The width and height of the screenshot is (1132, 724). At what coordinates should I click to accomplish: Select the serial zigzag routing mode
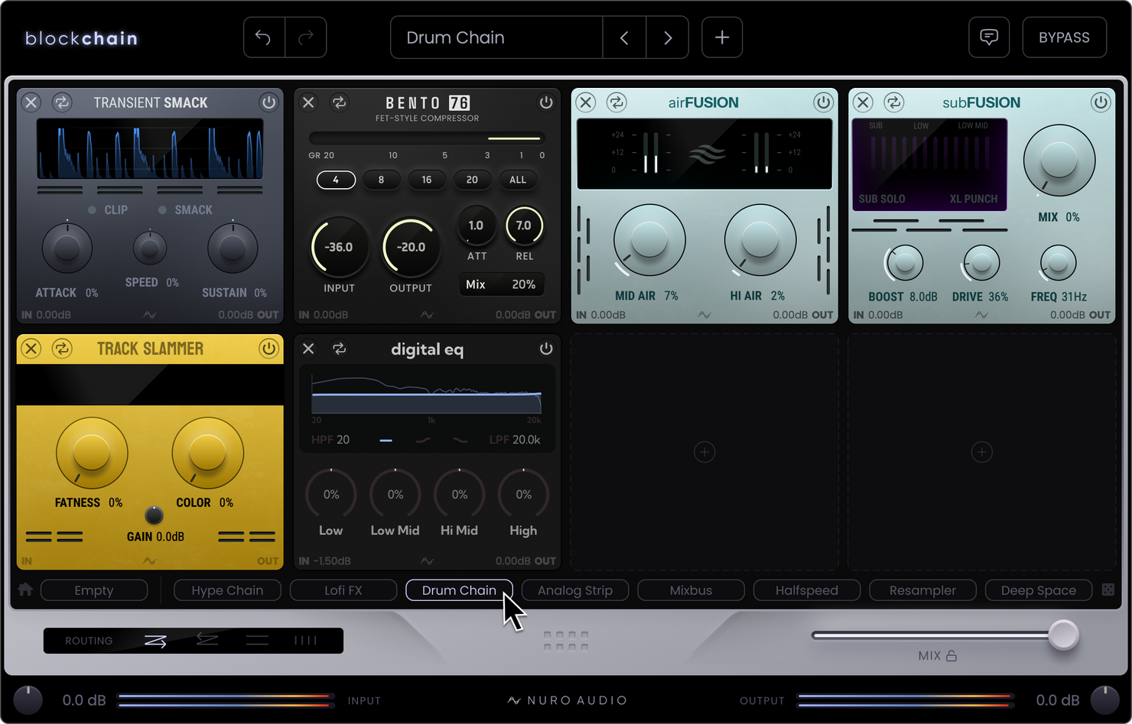(155, 641)
